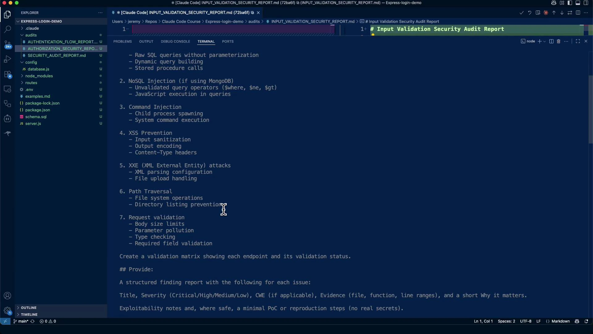Open the Copilot icon in title bar

[x=554, y=3]
